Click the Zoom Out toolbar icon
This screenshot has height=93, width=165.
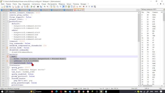[47, 7]
